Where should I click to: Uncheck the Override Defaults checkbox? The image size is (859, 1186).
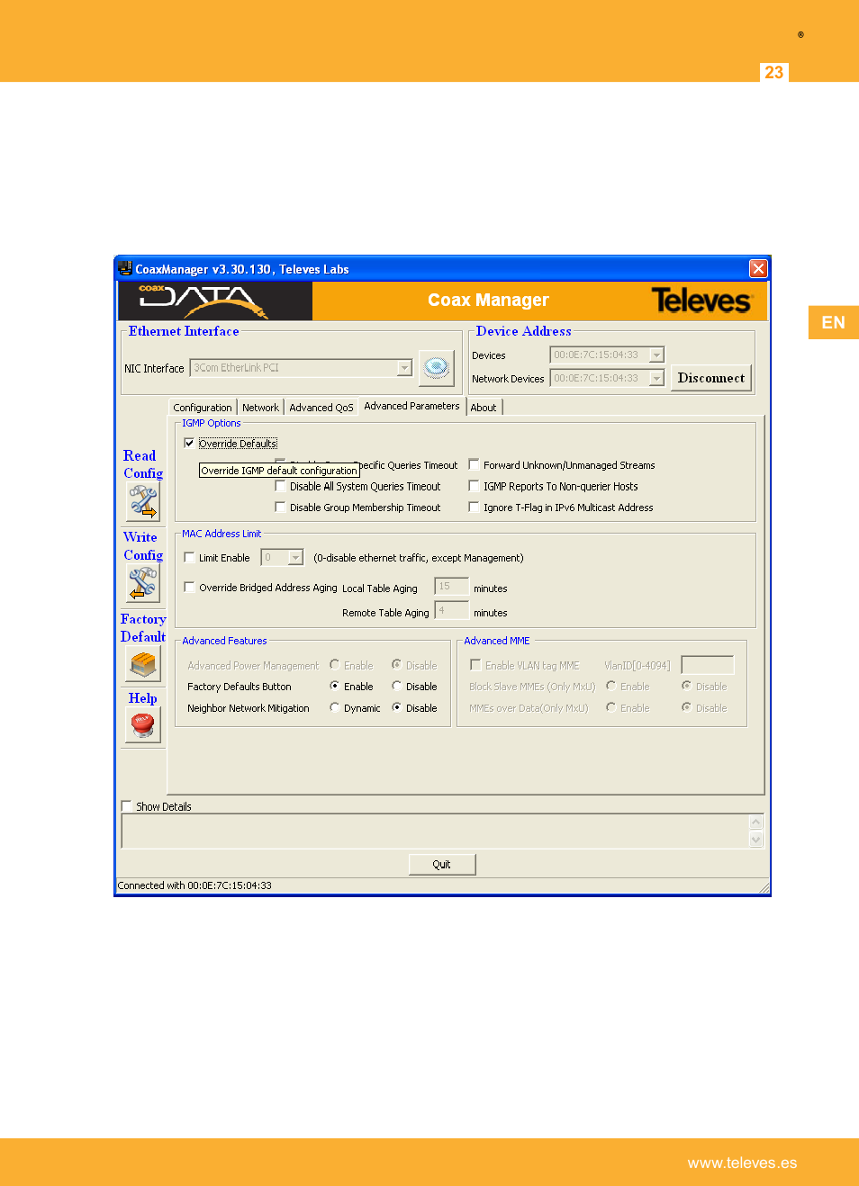click(189, 443)
